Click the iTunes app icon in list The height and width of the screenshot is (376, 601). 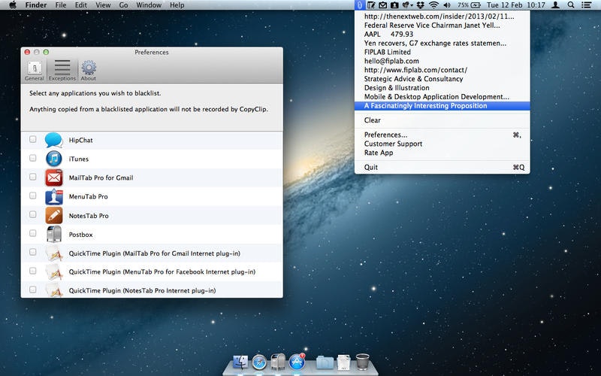(x=53, y=159)
